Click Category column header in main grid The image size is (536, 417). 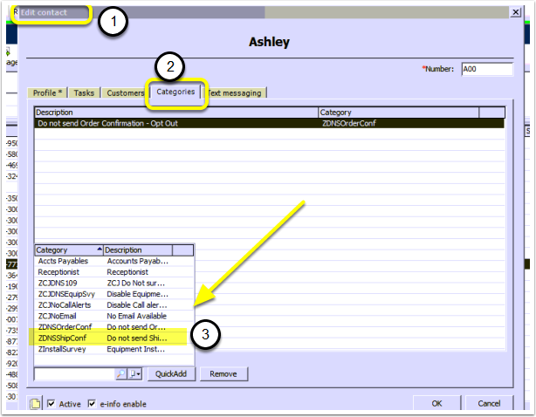(399, 113)
